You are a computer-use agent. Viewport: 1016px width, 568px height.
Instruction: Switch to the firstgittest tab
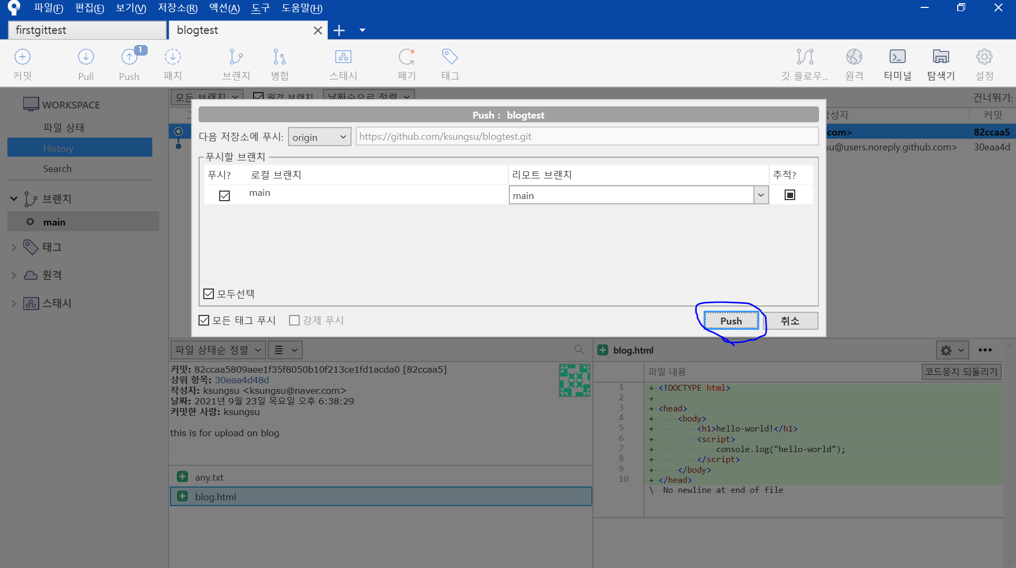(x=87, y=30)
